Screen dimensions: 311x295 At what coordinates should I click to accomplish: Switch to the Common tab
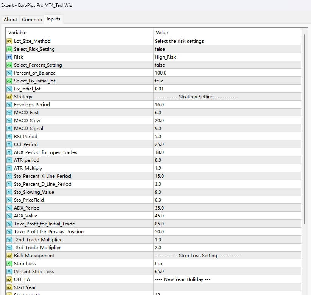(x=32, y=19)
